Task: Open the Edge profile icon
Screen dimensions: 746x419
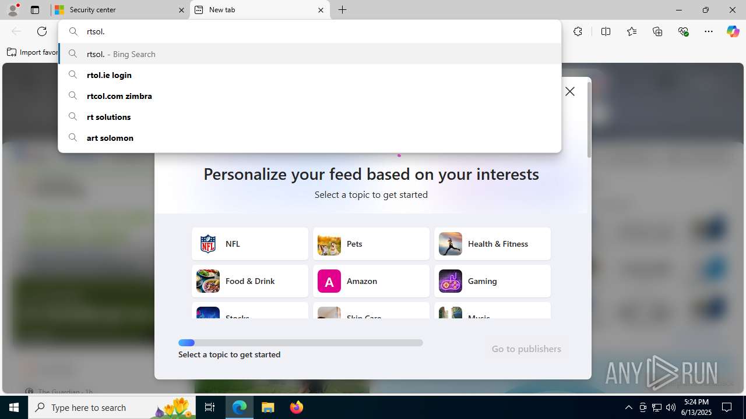Action: (x=13, y=10)
